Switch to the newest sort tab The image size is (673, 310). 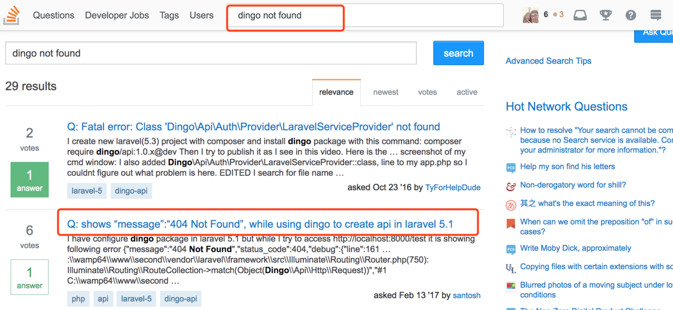pyautogui.click(x=385, y=92)
